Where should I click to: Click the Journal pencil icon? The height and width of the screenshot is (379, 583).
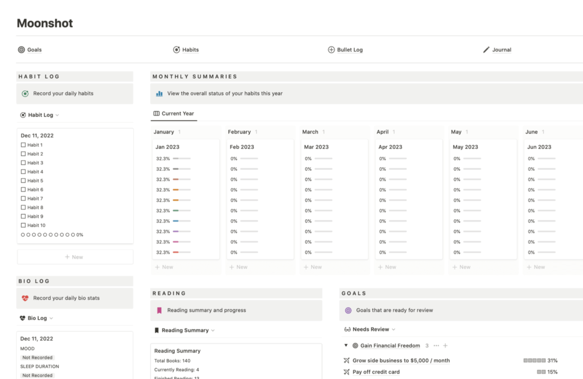(486, 50)
